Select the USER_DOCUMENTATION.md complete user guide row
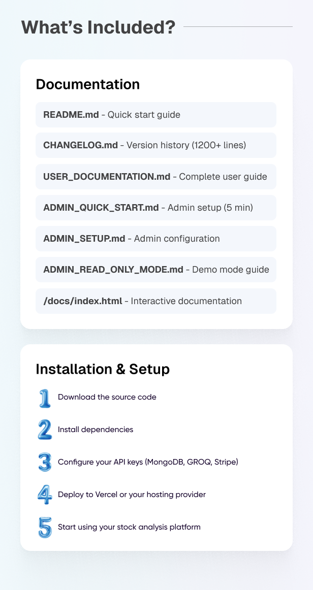The height and width of the screenshot is (590, 313). 155,177
